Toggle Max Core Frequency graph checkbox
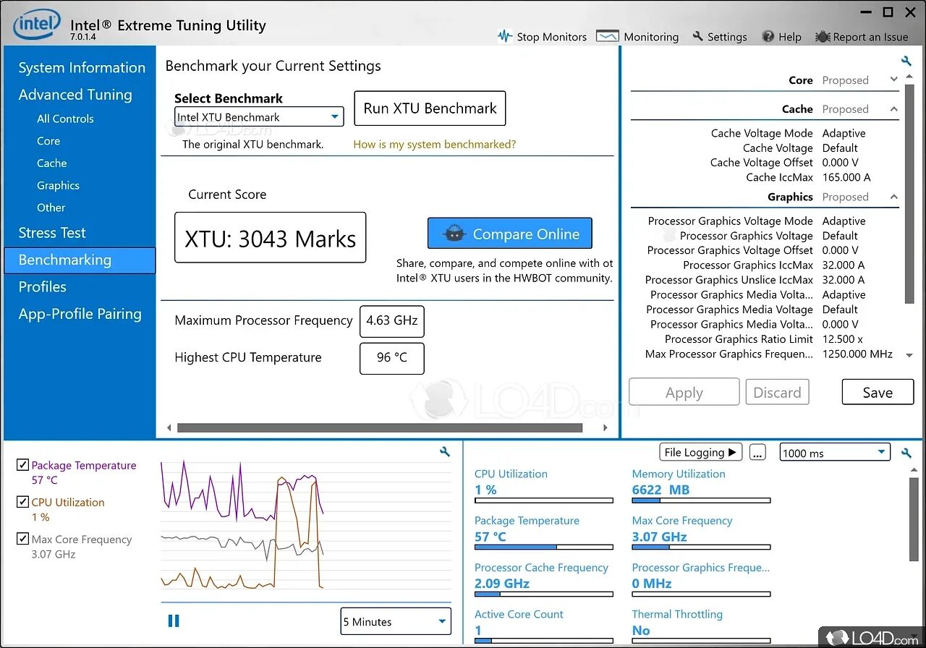This screenshot has width=926, height=648. 22,539
